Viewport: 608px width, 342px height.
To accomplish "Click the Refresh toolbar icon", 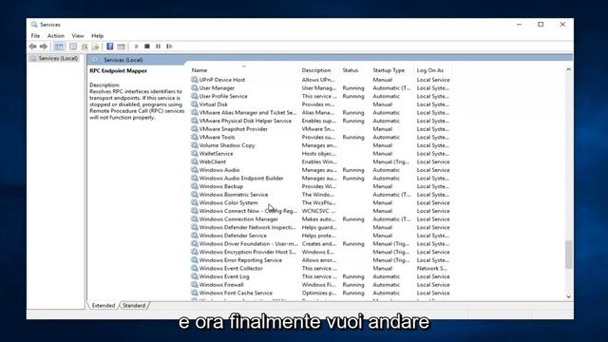I will coord(85,47).
